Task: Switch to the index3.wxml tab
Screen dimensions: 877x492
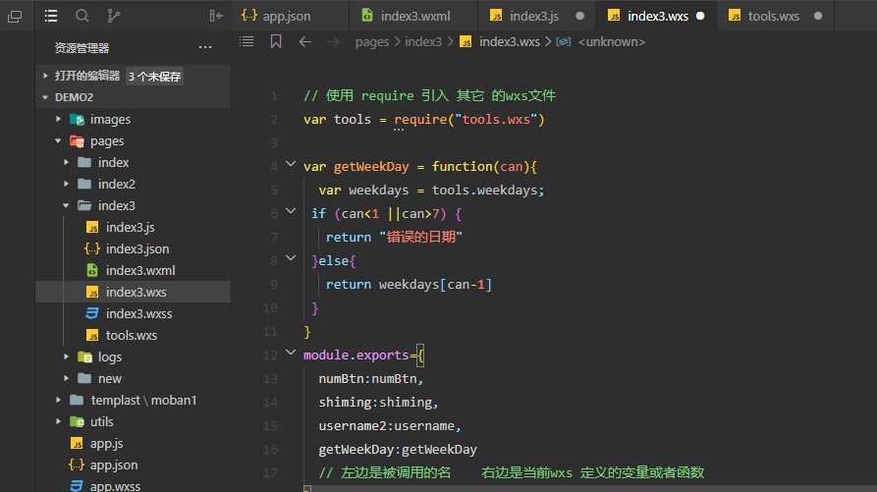Action: pyautogui.click(x=413, y=16)
